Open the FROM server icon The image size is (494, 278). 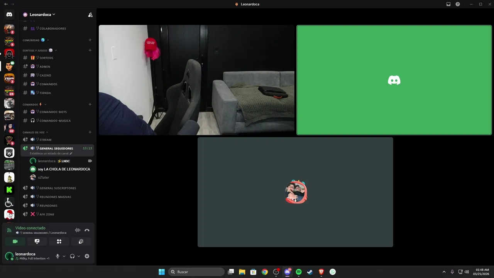coord(9,78)
